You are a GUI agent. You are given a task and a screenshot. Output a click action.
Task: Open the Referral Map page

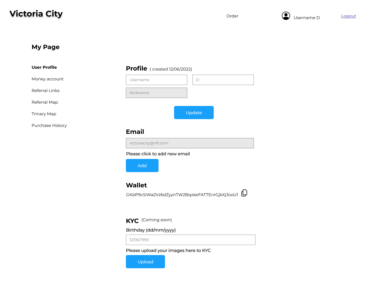click(45, 102)
